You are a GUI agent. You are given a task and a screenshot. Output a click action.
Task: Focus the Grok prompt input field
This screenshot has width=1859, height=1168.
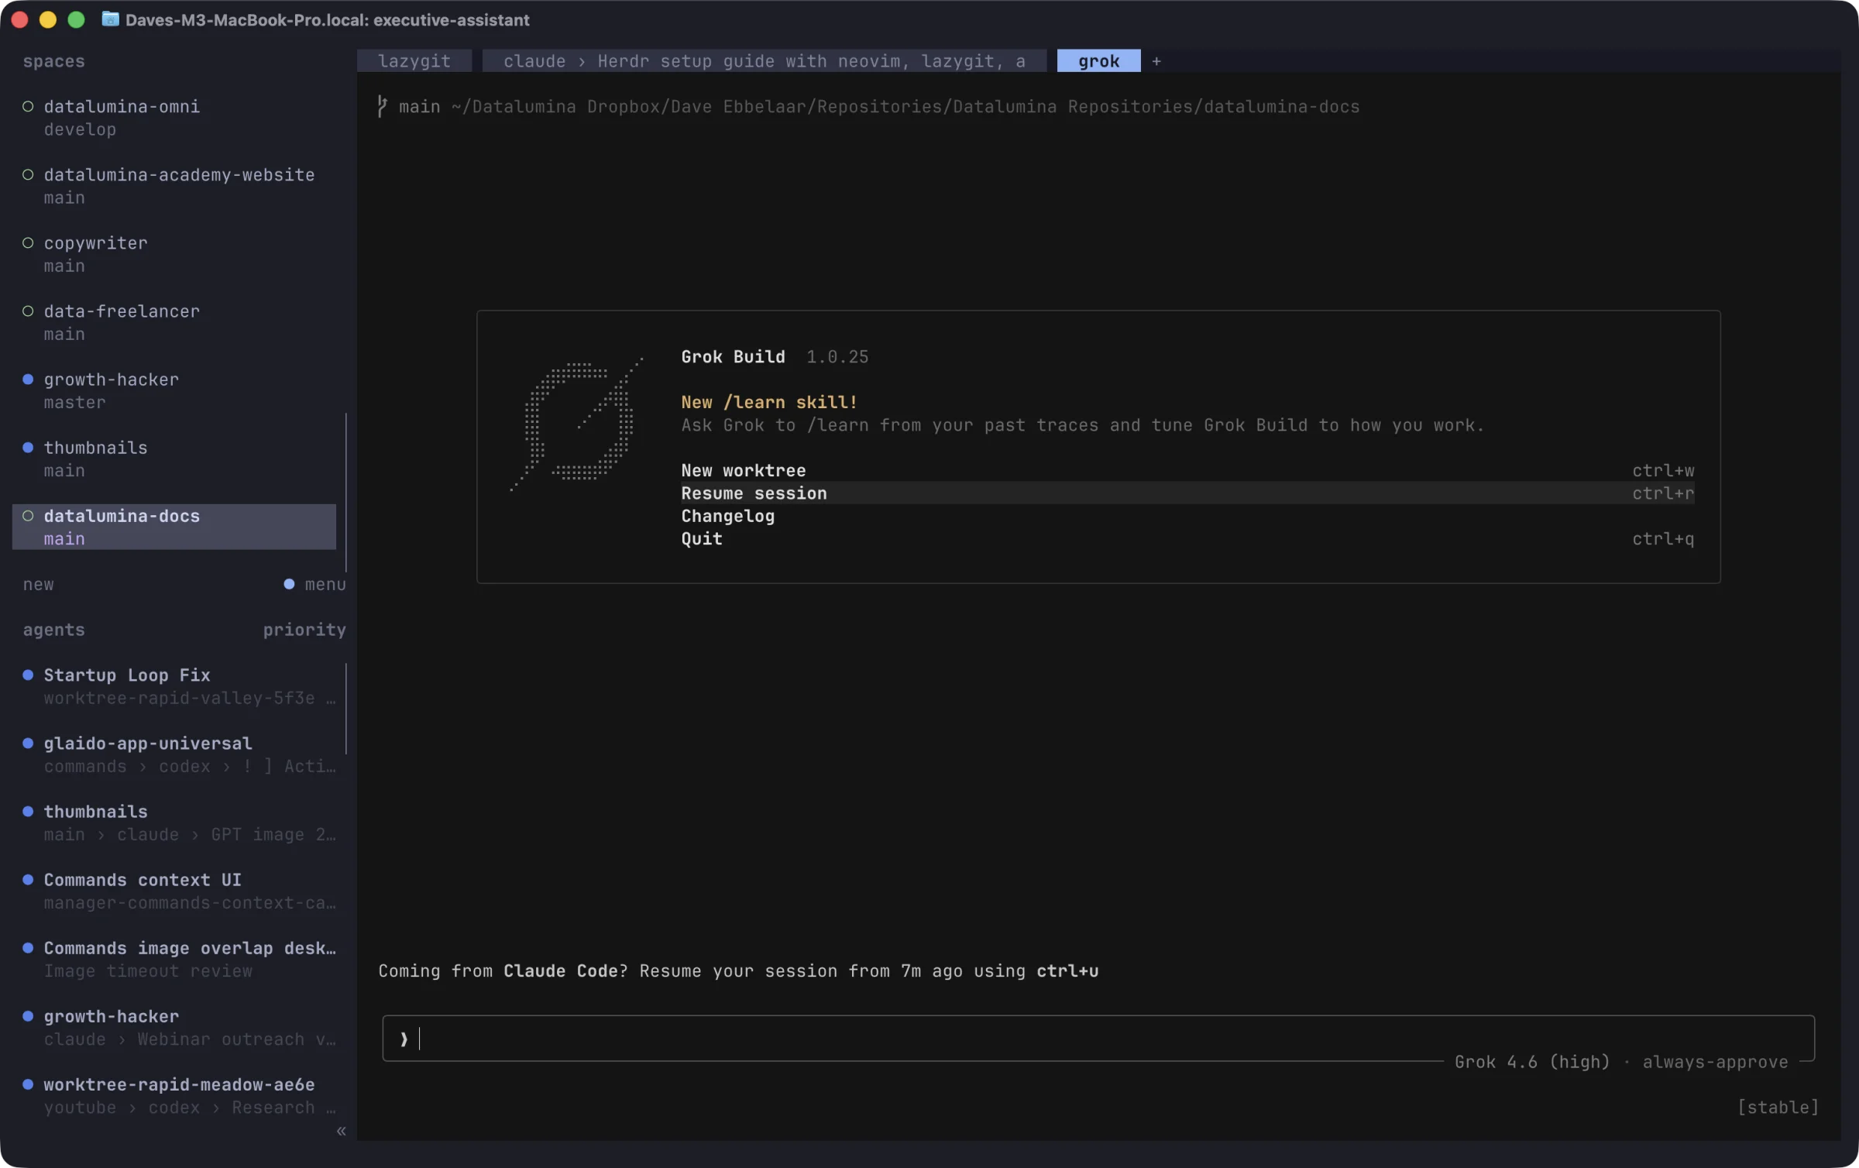point(1098,1038)
